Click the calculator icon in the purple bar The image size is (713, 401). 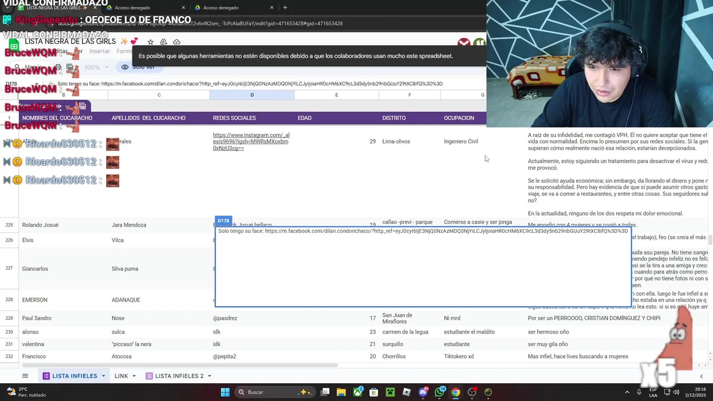coord(82,106)
